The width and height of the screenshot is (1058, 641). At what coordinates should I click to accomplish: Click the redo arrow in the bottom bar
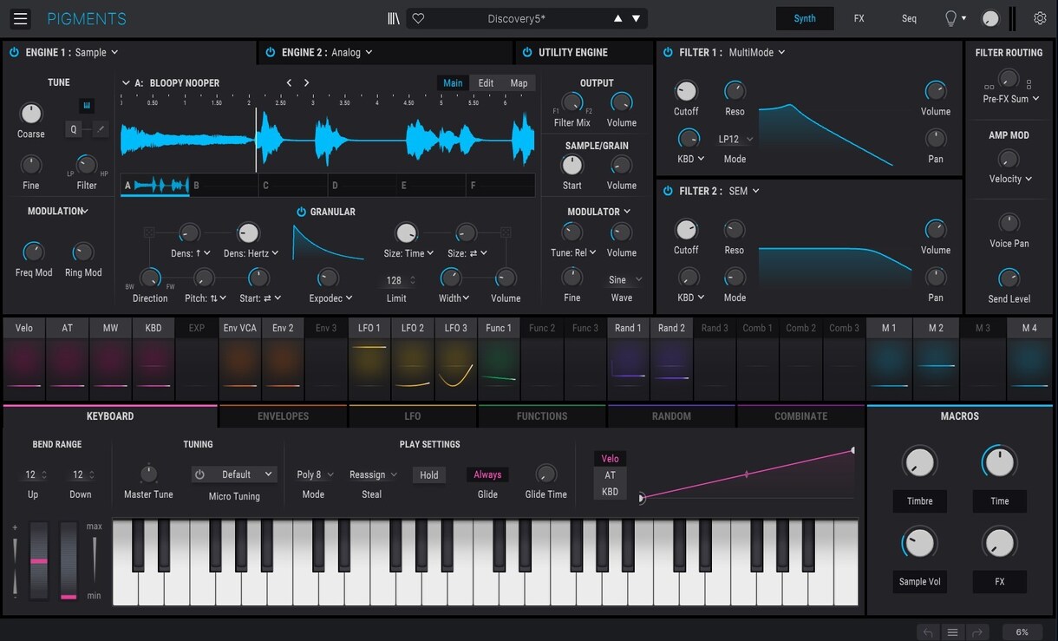[x=976, y=632]
